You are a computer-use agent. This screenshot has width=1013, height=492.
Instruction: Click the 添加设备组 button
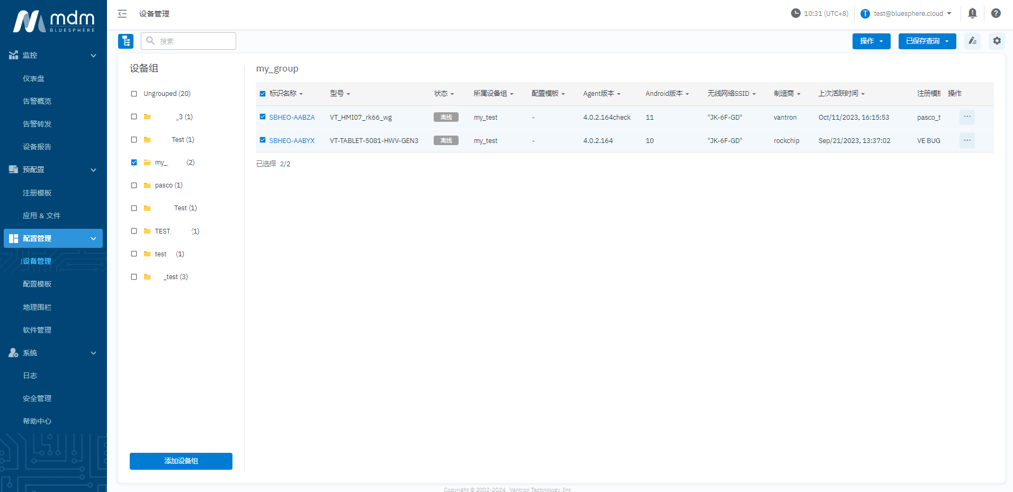click(181, 461)
